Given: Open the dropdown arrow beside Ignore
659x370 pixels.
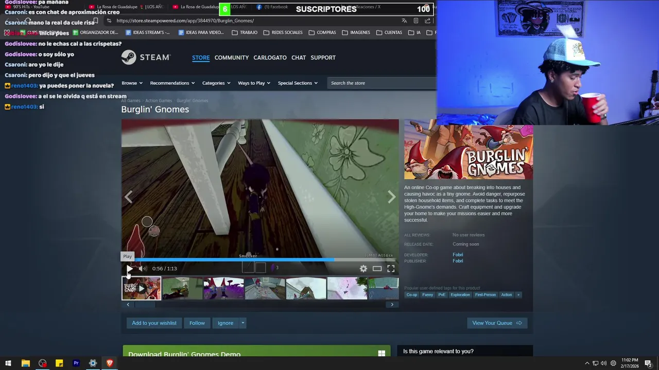Looking at the screenshot, I should click(x=242, y=323).
